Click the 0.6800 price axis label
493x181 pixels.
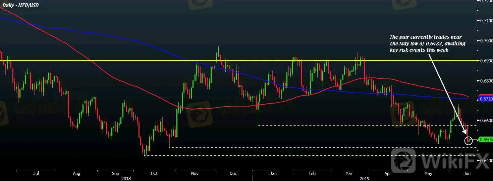[x=487, y=81]
